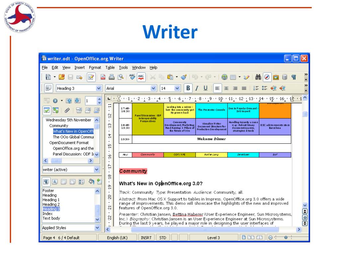Select 'OpenDocument Format' in Navigator

(x=69, y=143)
